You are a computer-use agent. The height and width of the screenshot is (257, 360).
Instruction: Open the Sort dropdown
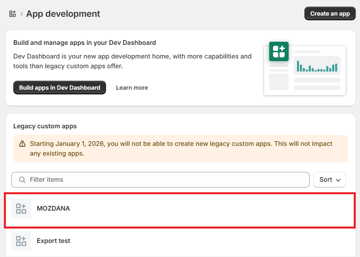329,180
